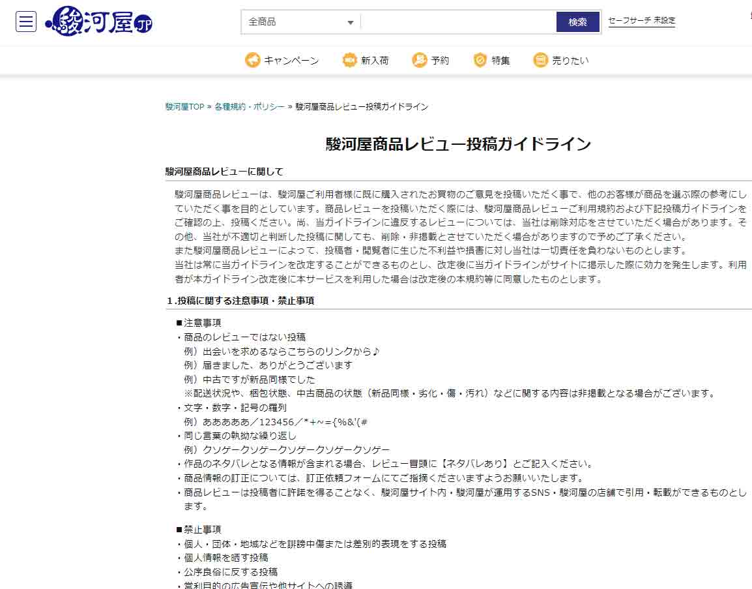Click the icon beside 売りたい
The image size is (752, 589).
(x=540, y=60)
